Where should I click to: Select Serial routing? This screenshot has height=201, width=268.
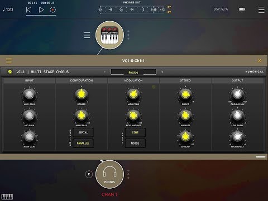coord(83,132)
